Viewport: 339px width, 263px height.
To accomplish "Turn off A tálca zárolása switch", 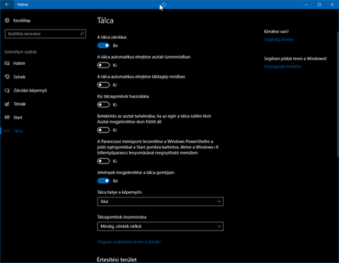I will click(x=103, y=45).
